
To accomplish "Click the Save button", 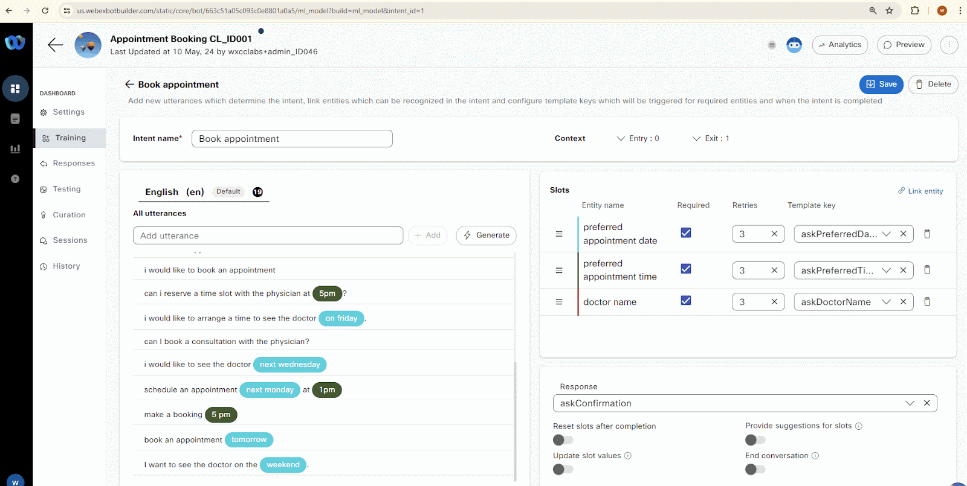I will (881, 85).
